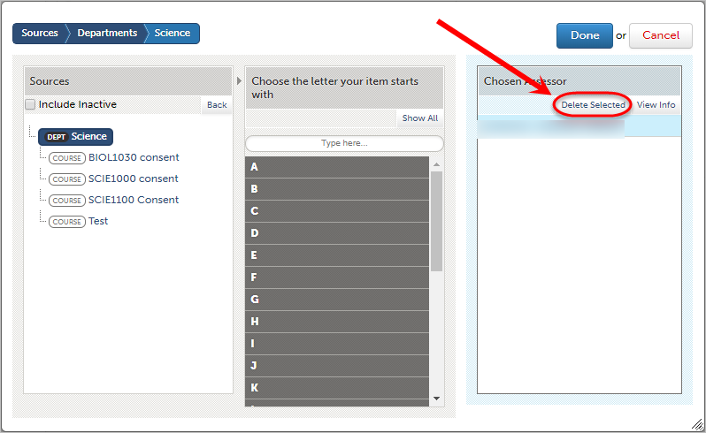Choose letter J
Image resolution: width=706 pixels, height=433 pixels.
click(337, 366)
